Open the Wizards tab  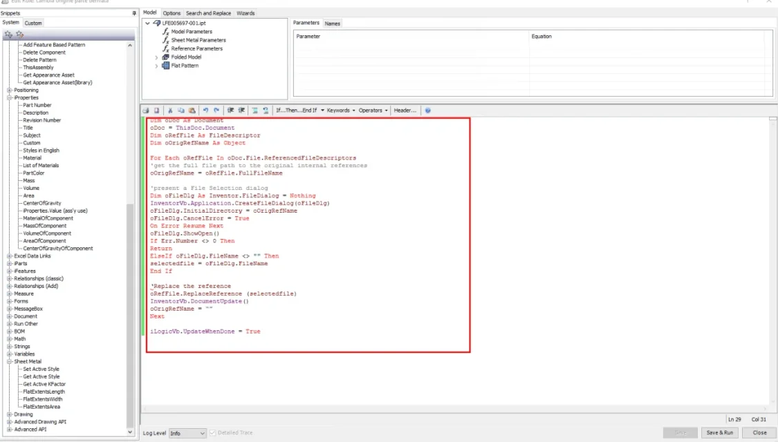point(246,13)
